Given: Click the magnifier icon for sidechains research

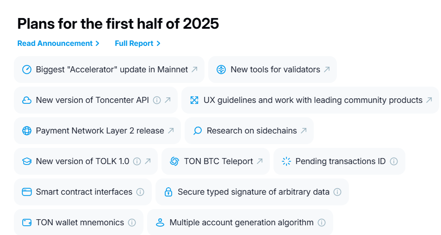Looking at the screenshot, I should tap(198, 131).
